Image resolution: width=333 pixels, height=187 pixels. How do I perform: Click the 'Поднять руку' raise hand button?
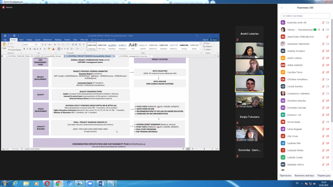[324, 175]
